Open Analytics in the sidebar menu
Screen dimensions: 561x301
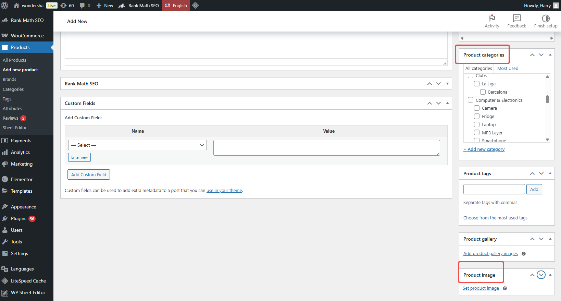20,152
